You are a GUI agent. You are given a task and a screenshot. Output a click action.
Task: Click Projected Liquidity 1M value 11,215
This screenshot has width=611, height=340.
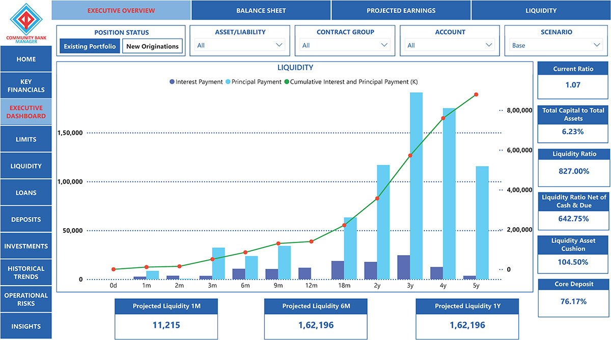(166, 325)
